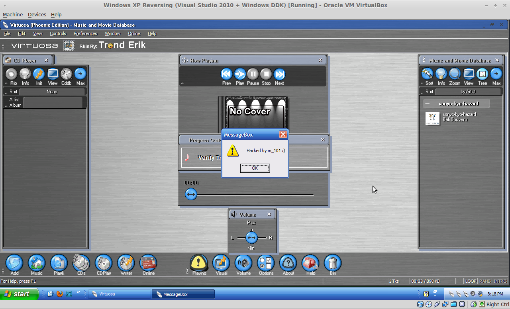Click the track position slider knob
The width and height of the screenshot is (510, 309).
[191, 194]
